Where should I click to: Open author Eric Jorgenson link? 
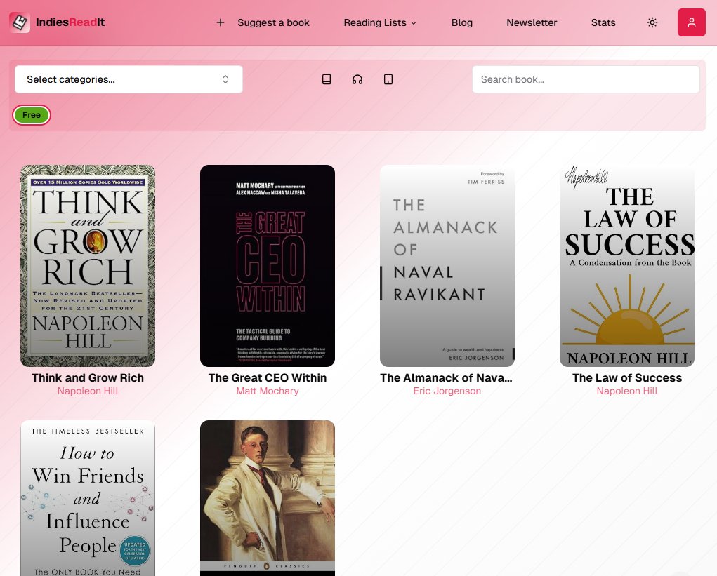pos(447,391)
